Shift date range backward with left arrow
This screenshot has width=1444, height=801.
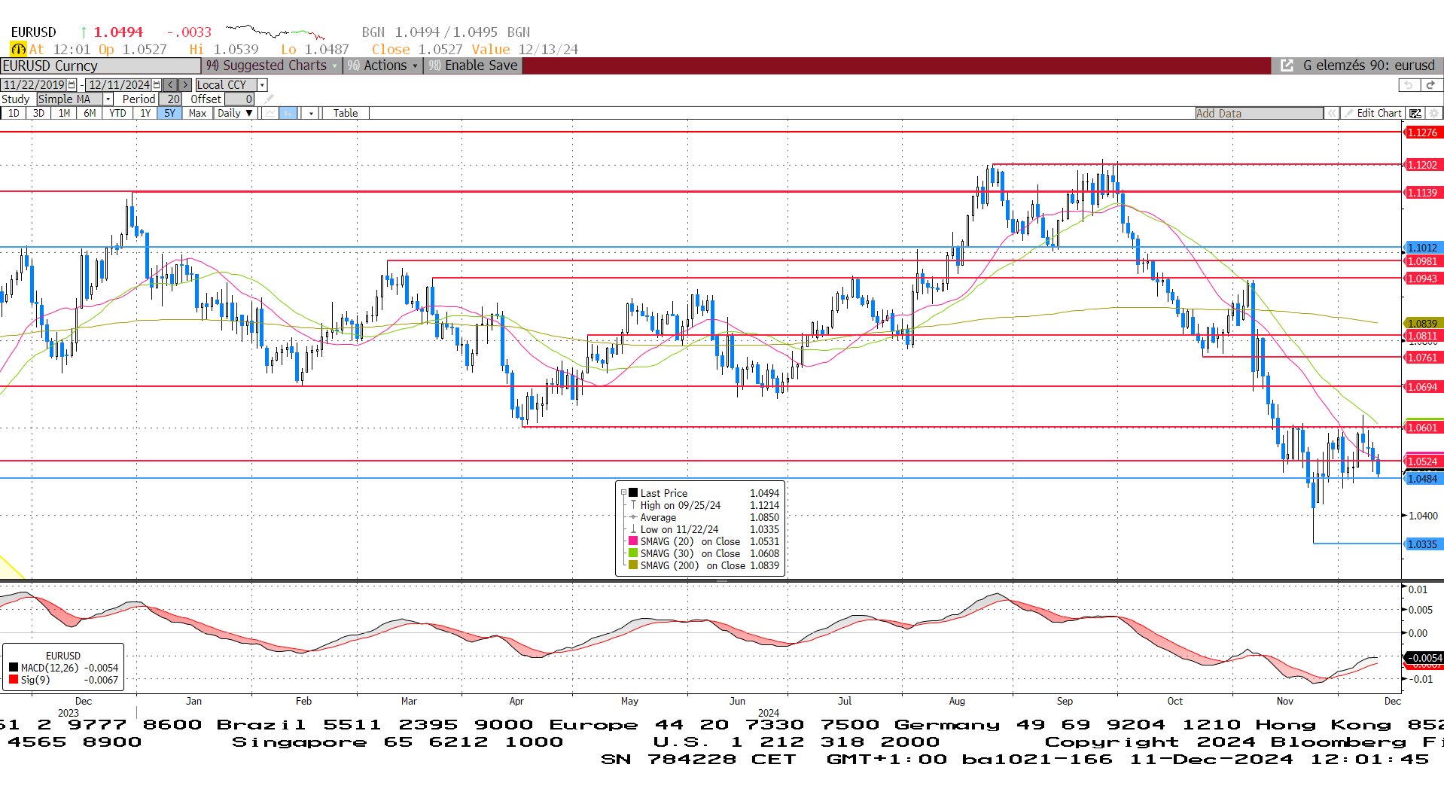point(171,85)
